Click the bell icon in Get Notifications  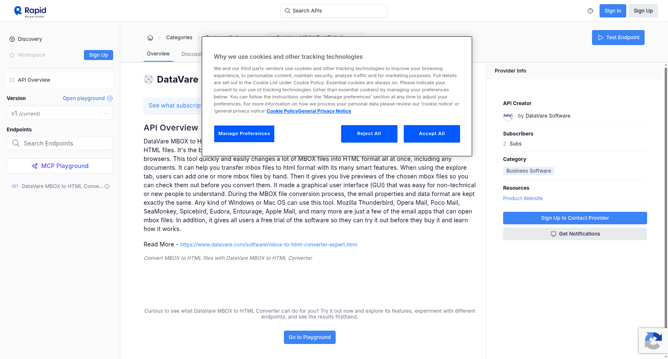[x=554, y=234]
